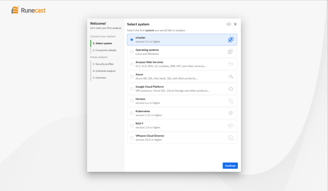Click 'VM instances, Cloud SQL' description
Image resolution: width=328 pixels, height=191 pixels.
point(173,91)
